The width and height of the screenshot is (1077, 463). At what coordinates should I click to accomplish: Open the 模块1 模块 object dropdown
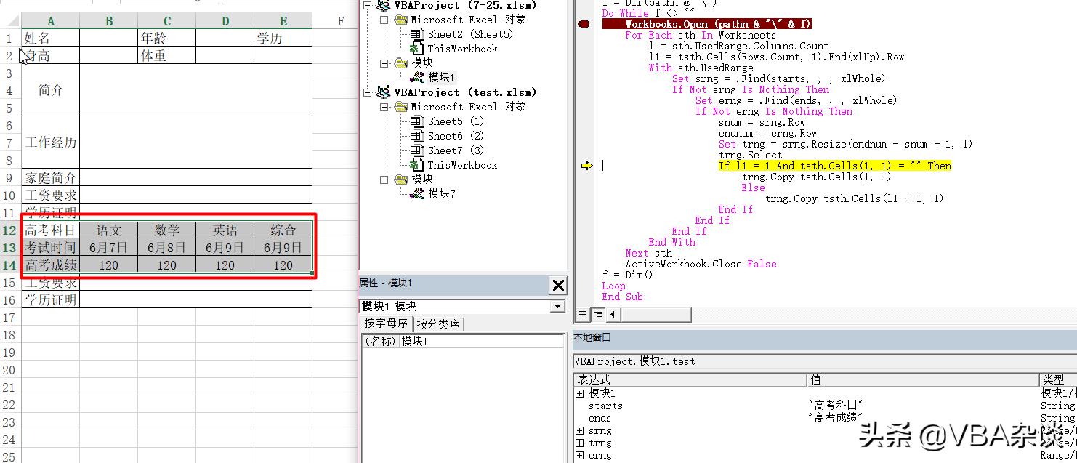[x=558, y=307]
